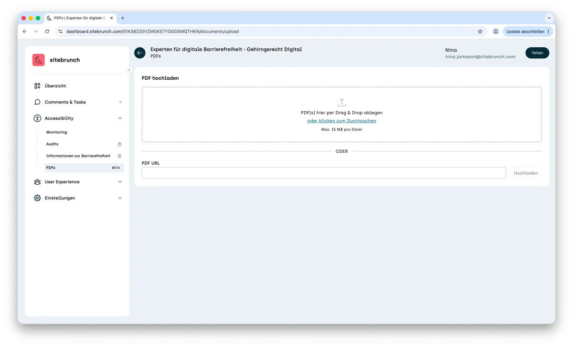Click the browser forward arrow
Screen dimensions: 573x347
click(36, 32)
